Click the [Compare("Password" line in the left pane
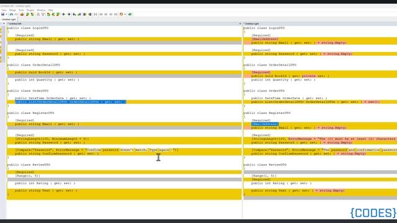The image size is (397, 223). click(97, 150)
